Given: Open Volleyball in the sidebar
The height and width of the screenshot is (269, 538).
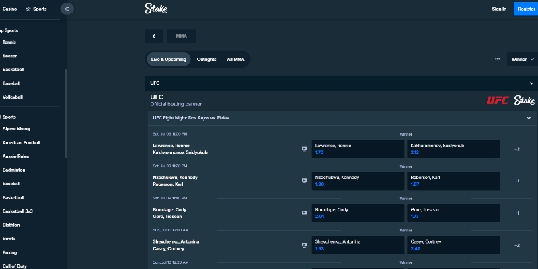Looking at the screenshot, I should tap(13, 97).
